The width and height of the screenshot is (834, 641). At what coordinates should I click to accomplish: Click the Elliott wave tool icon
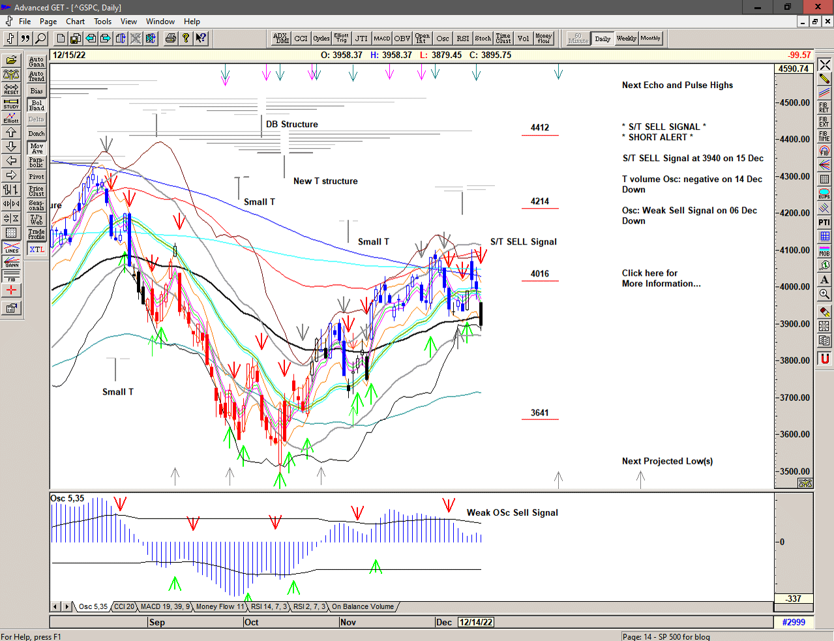coord(11,118)
